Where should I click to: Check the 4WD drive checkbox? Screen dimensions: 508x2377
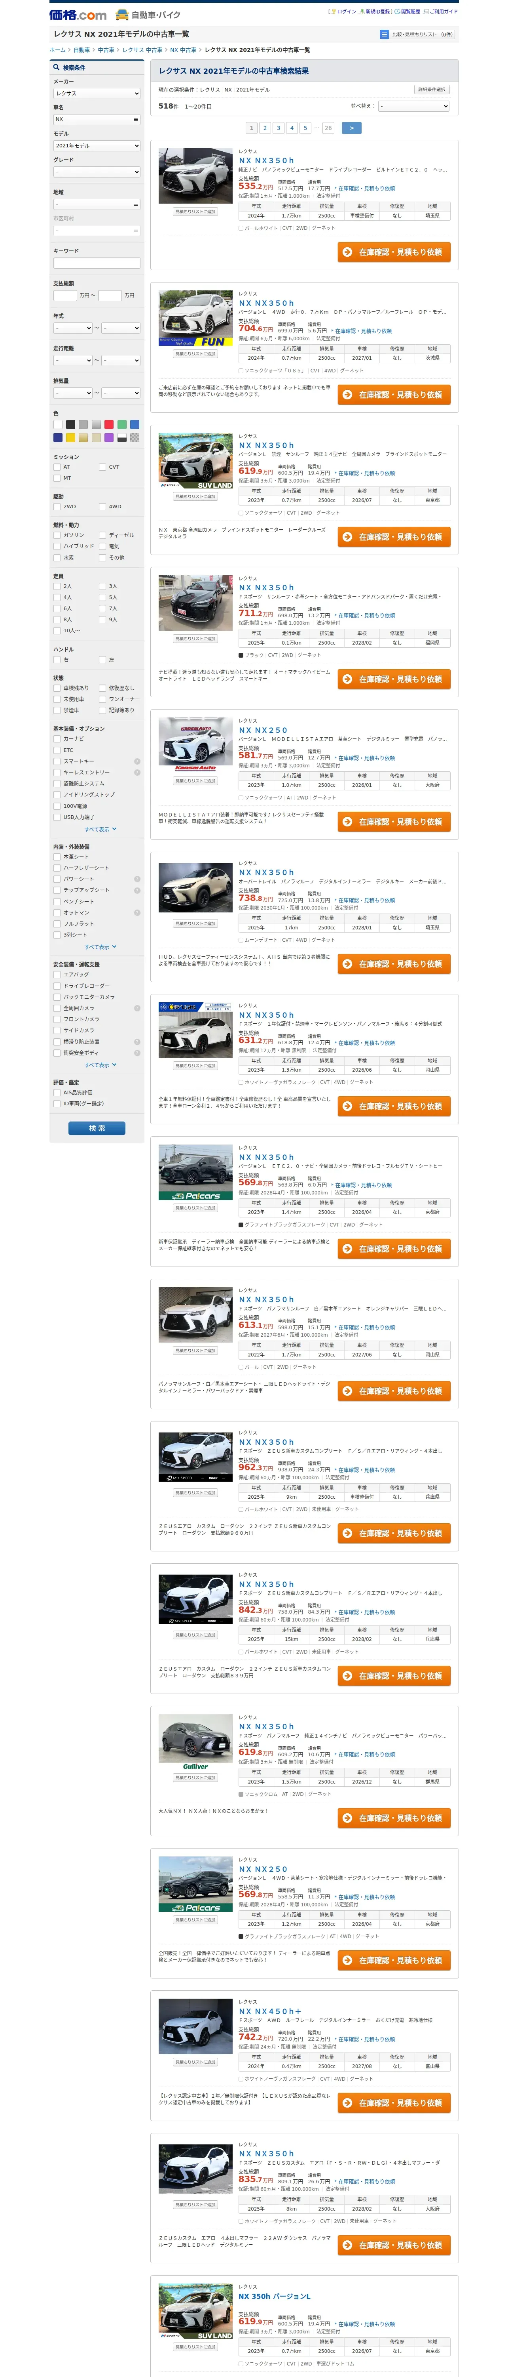[x=102, y=507]
